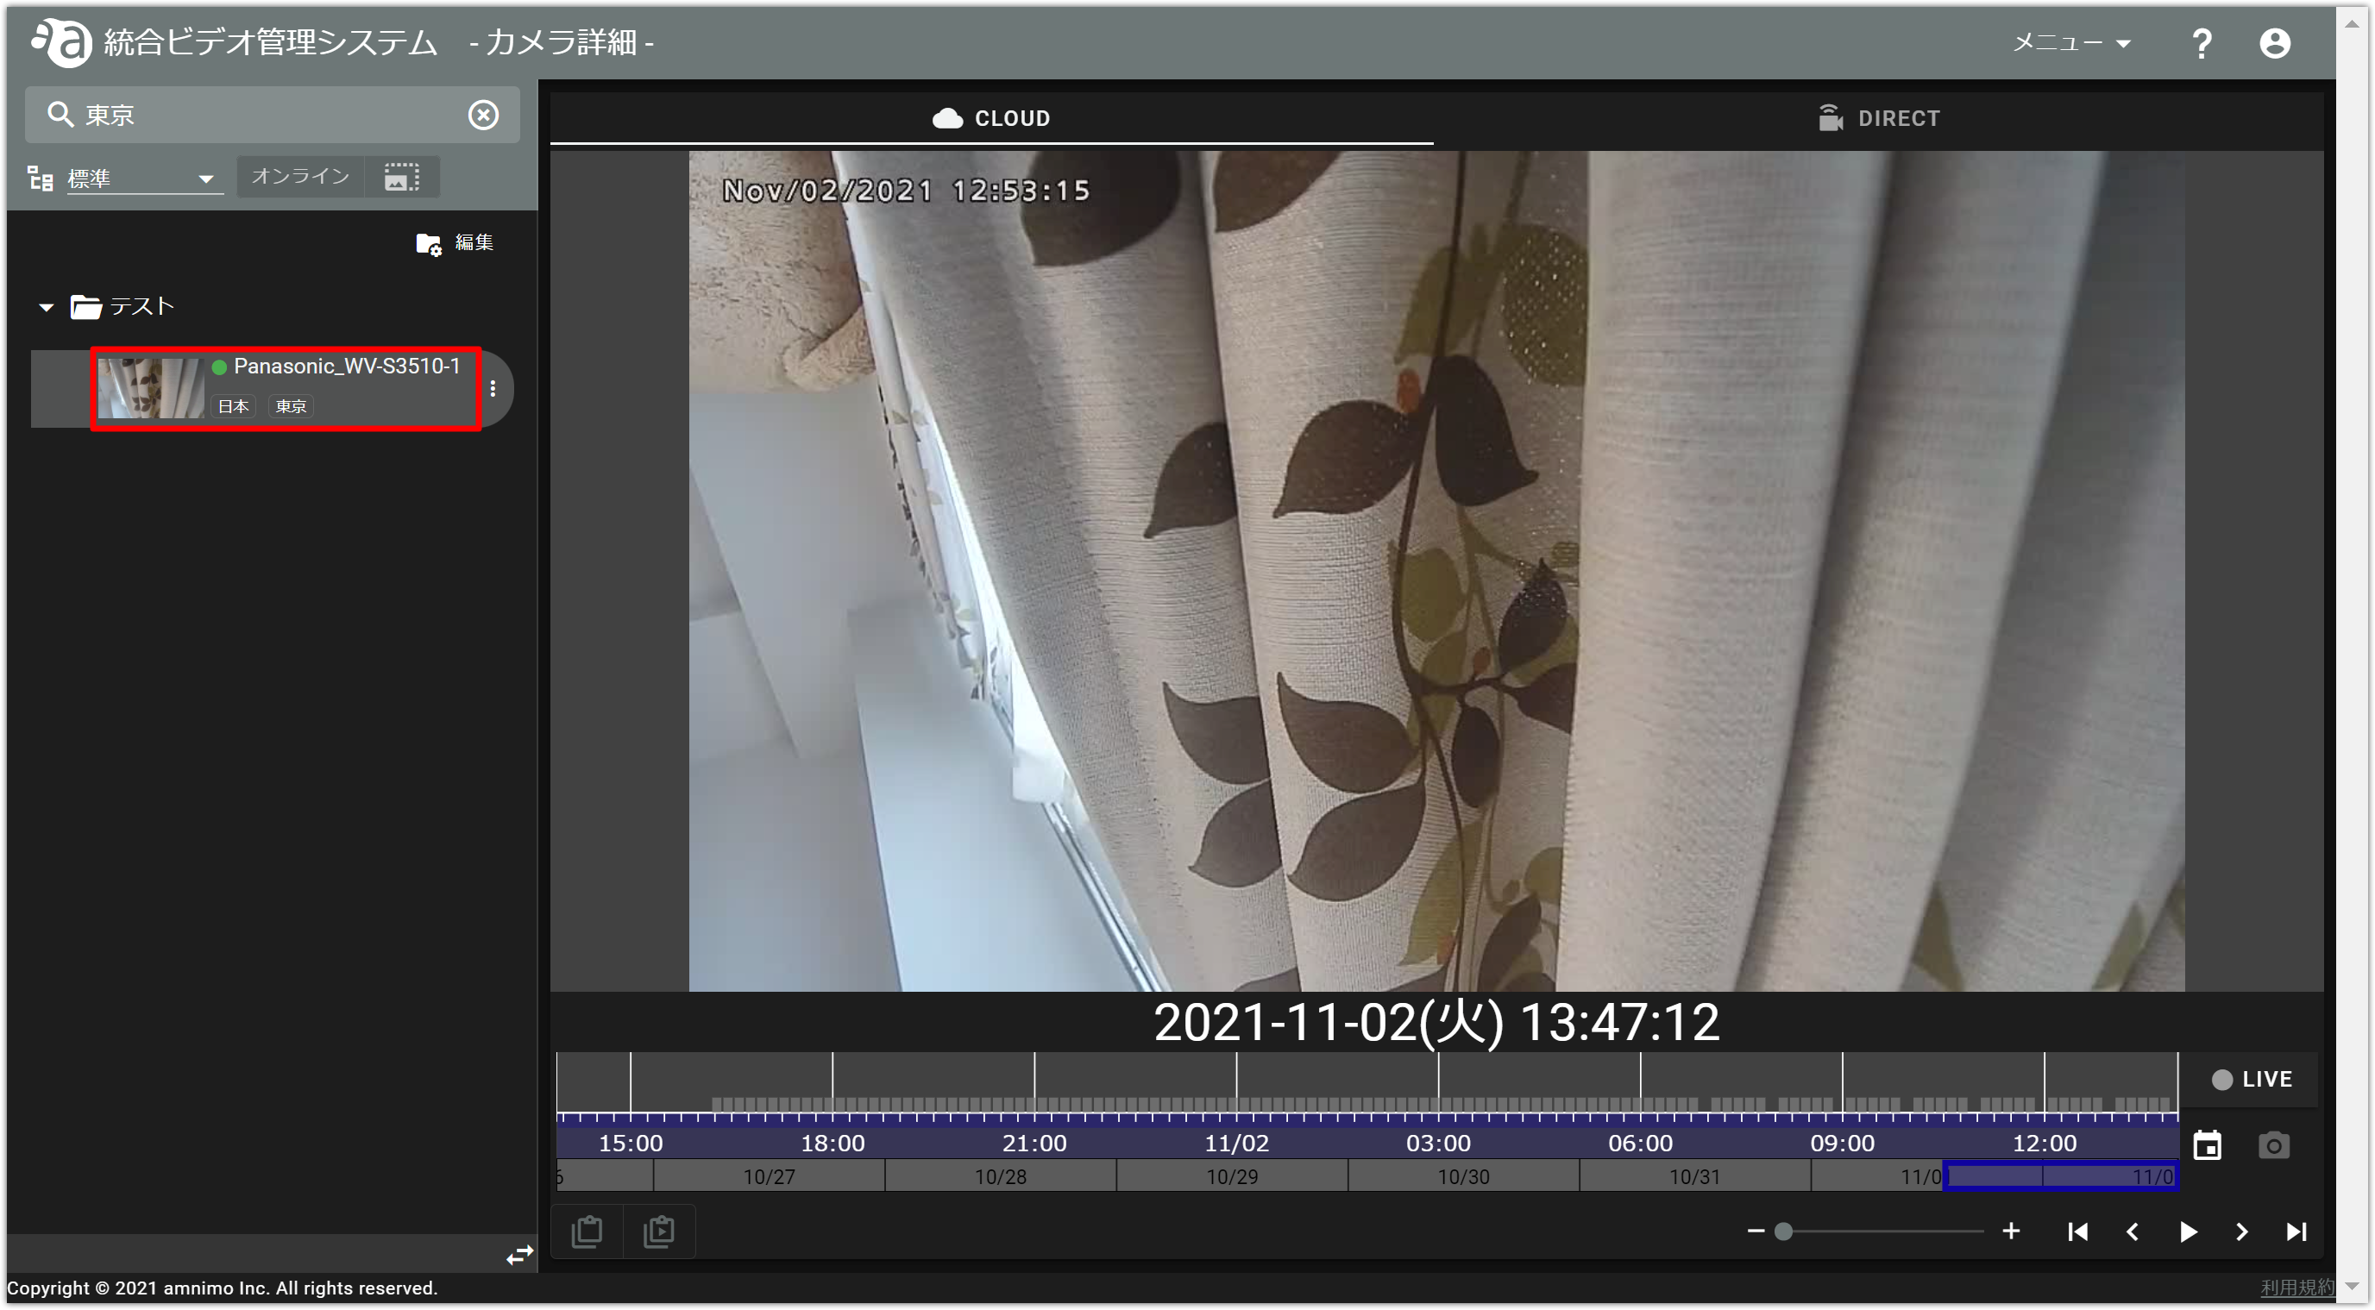Click the clipboard copy icon
Image resolution: width=2375 pixels, height=1310 pixels.
pyautogui.click(x=587, y=1231)
